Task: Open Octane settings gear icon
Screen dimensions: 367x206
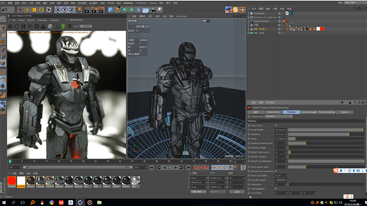Action: pos(37,26)
